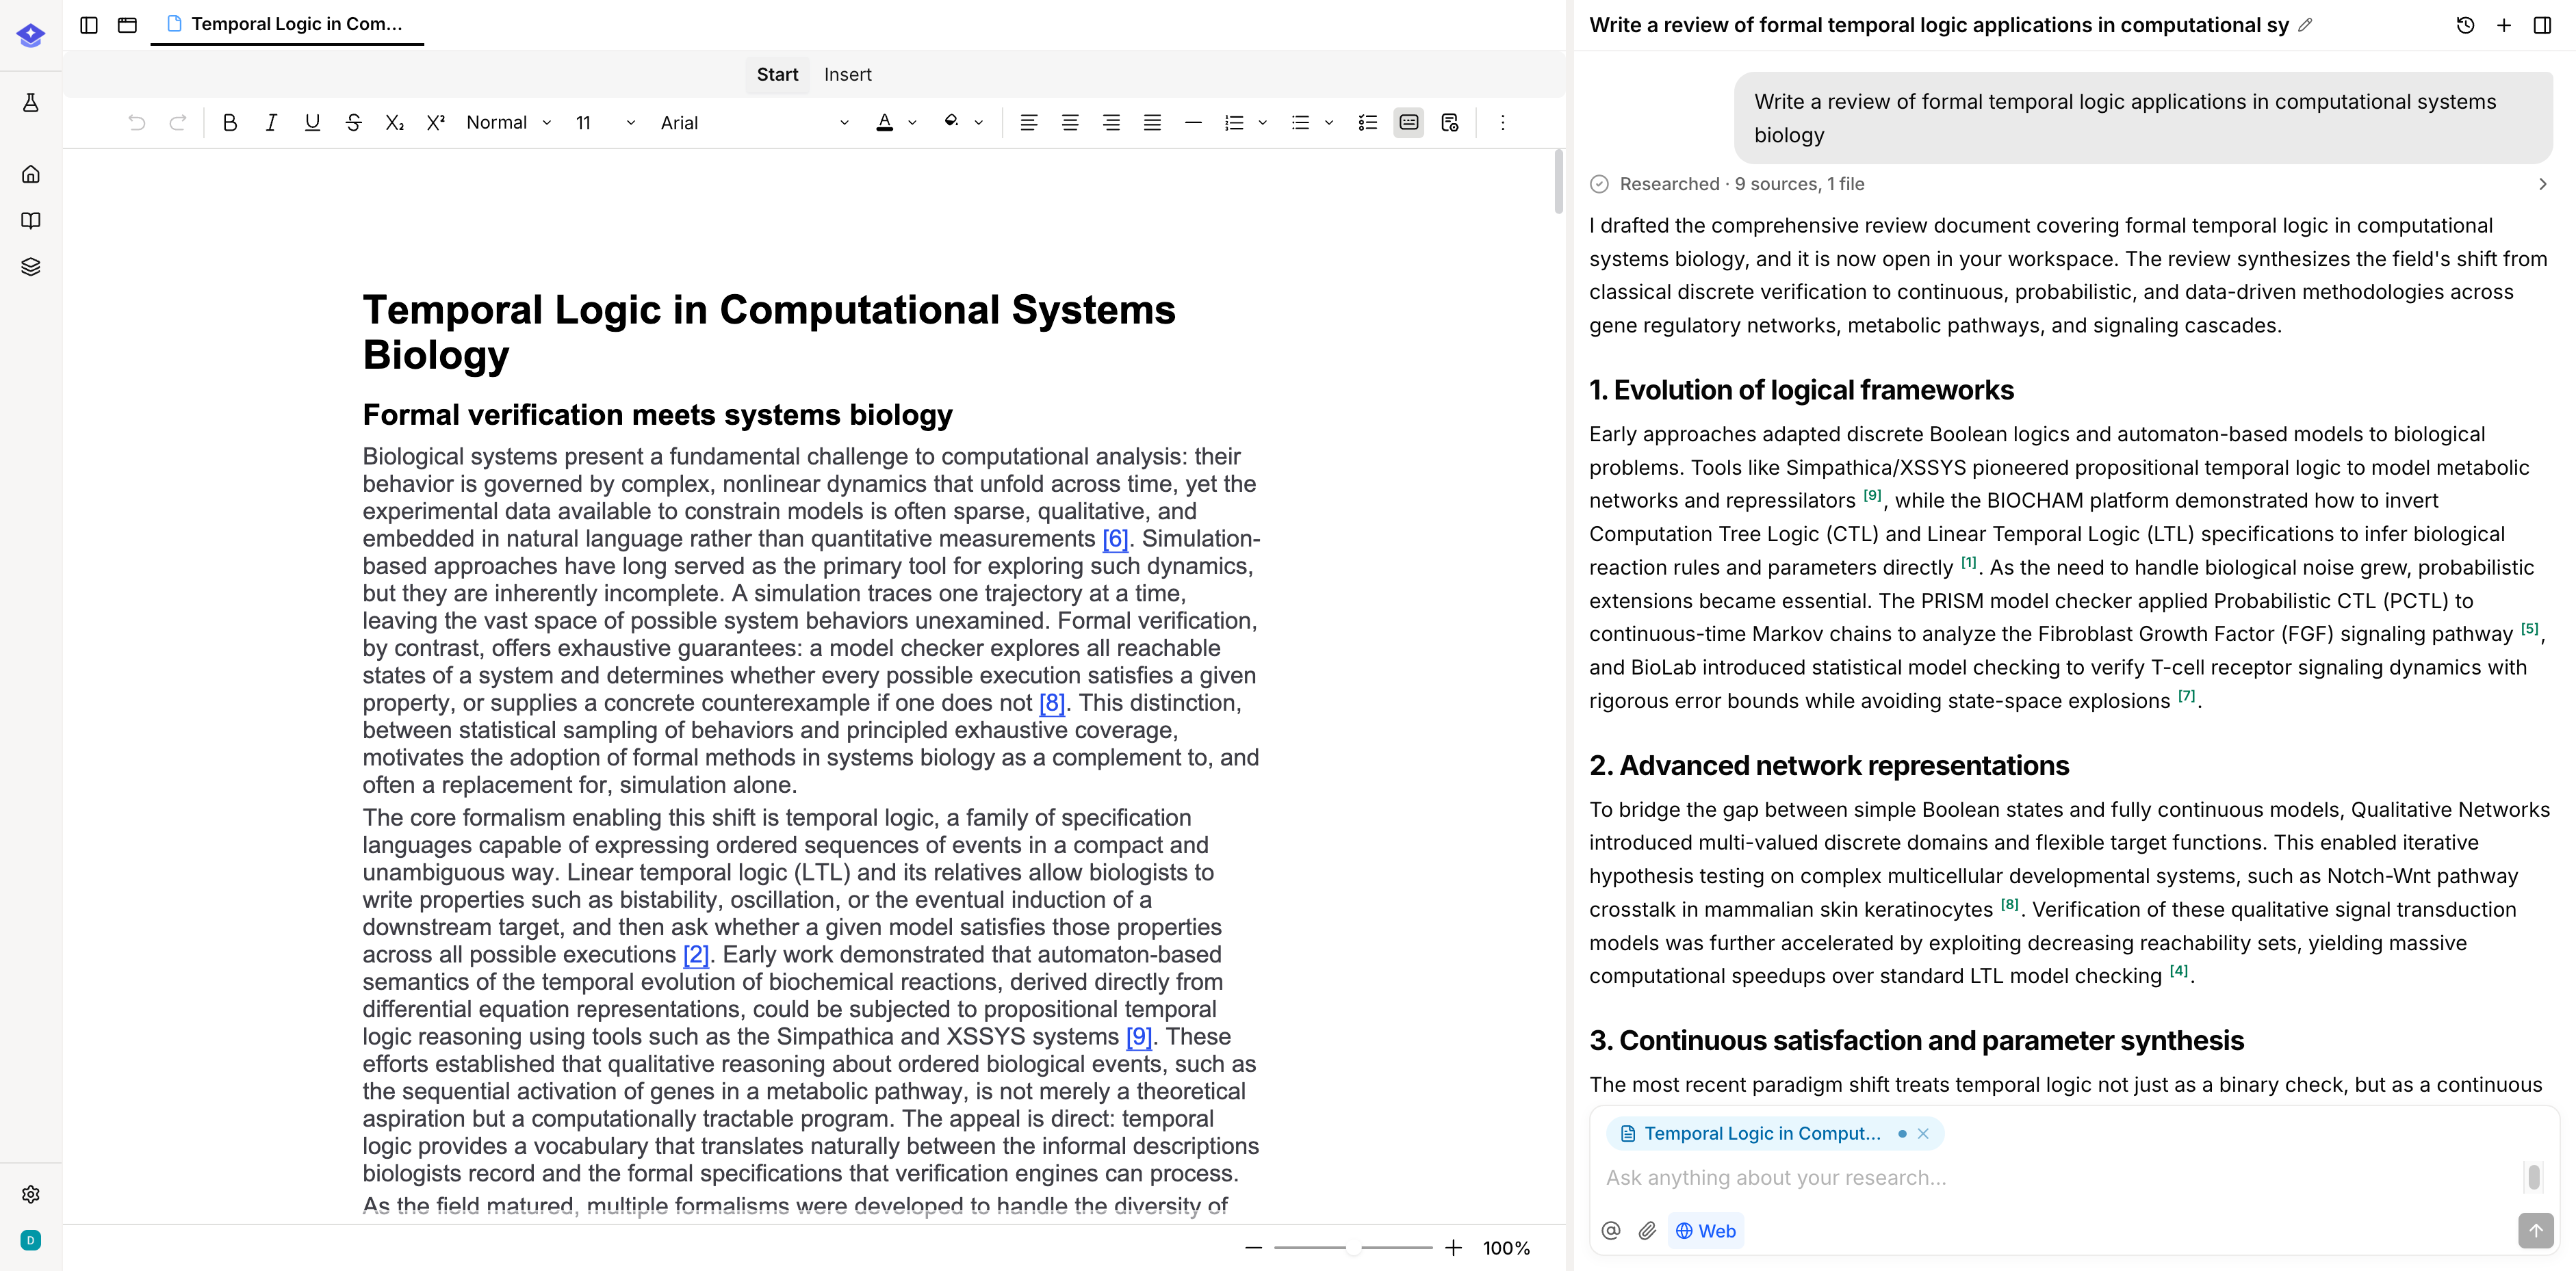This screenshot has height=1271, width=2576.
Task: Focus the Ask anything input field
Action: pyautogui.click(x=2060, y=1177)
